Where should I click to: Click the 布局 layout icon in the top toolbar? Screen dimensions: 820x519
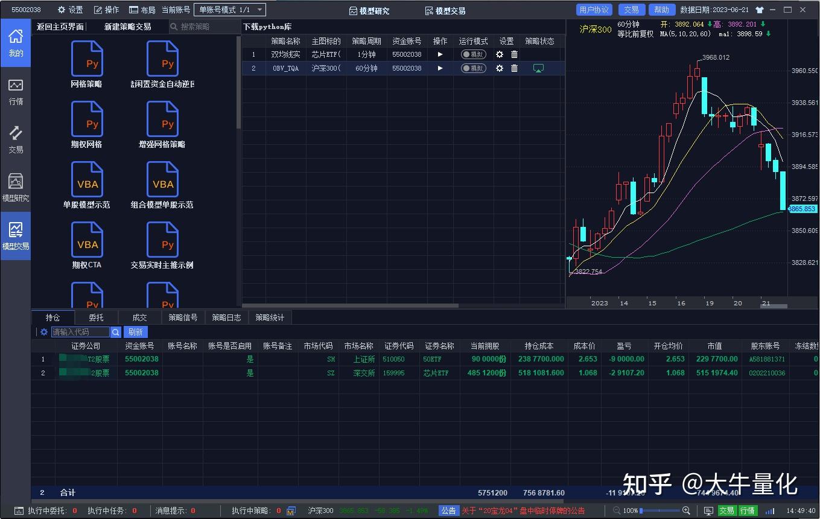[x=141, y=9]
